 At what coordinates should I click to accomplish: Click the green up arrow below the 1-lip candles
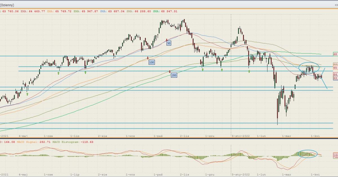(85, 72)
